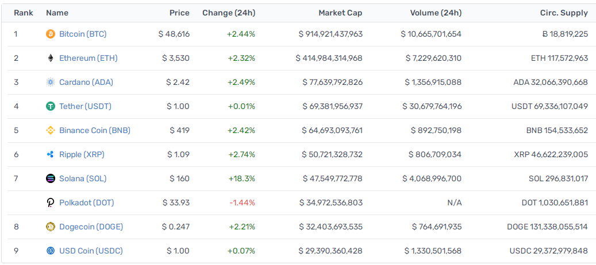Sort by the Volume (24h) column header
Image resolution: width=596 pixels, height=265 pixels.
(436, 13)
